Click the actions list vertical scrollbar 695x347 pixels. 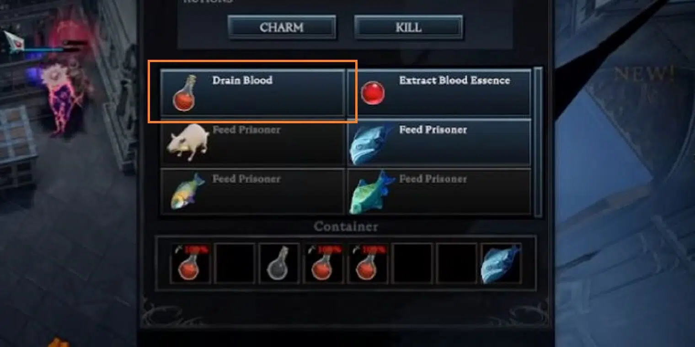[538, 142]
